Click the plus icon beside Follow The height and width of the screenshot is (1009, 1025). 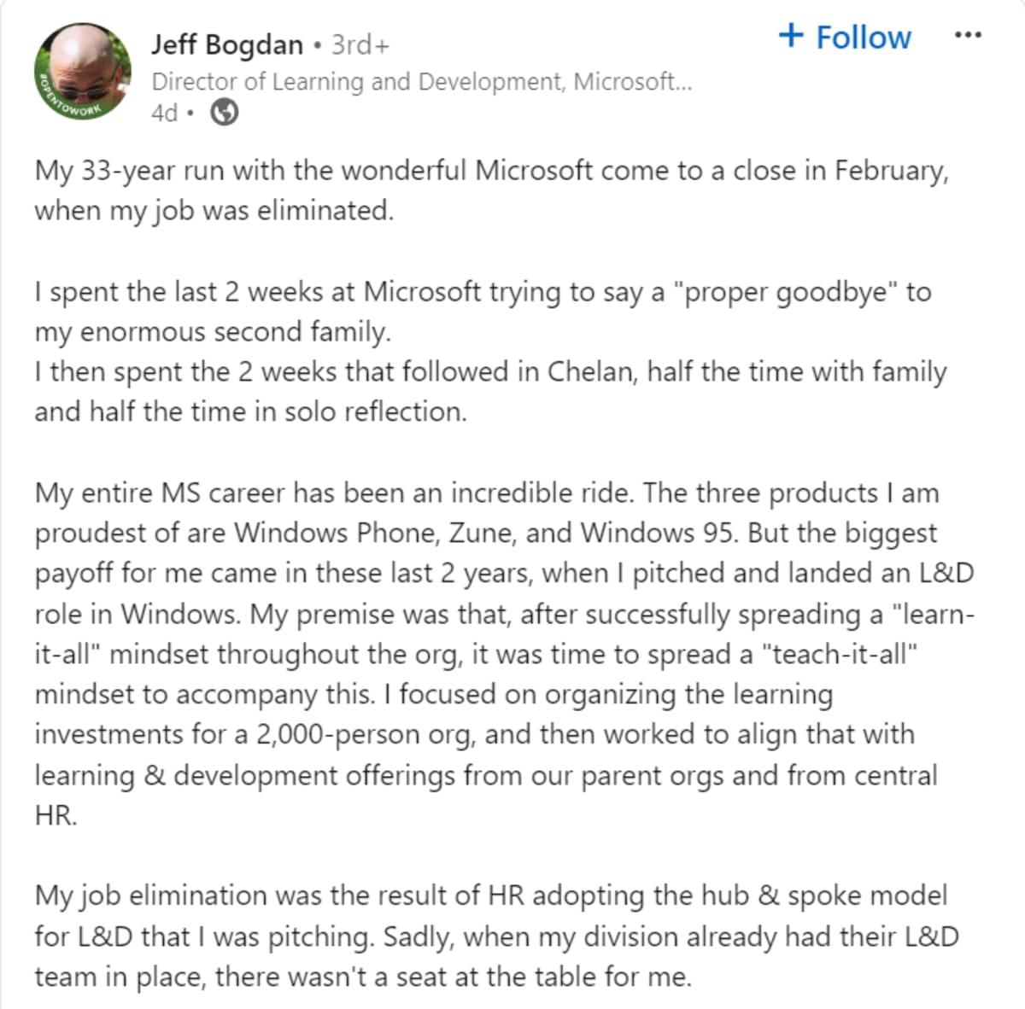pyautogui.click(x=791, y=36)
